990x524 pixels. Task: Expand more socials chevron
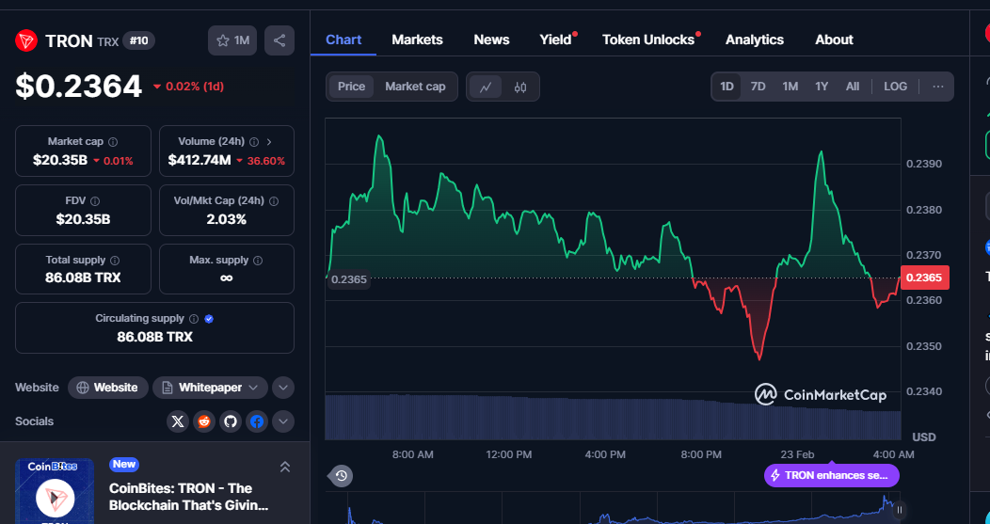[283, 421]
